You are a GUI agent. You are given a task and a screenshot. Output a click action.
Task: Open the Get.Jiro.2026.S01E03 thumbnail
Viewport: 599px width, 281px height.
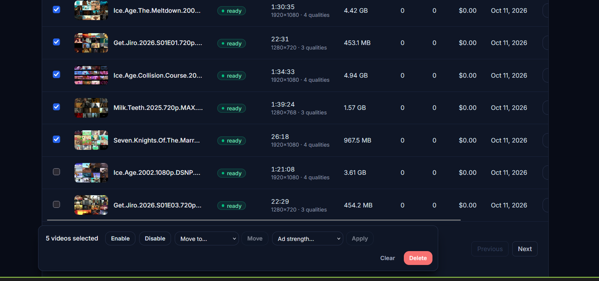(x=91, y=205)
